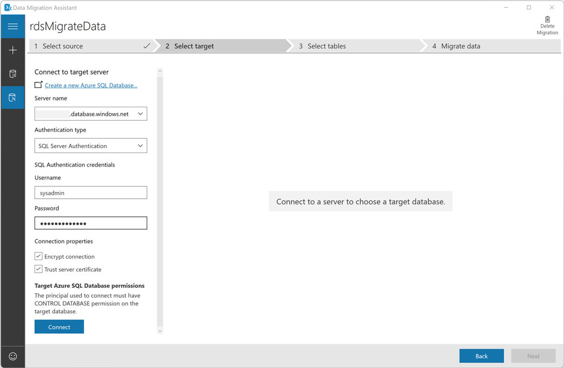Click the plus icon to create new project
The image size is (564, 368).
12,50
